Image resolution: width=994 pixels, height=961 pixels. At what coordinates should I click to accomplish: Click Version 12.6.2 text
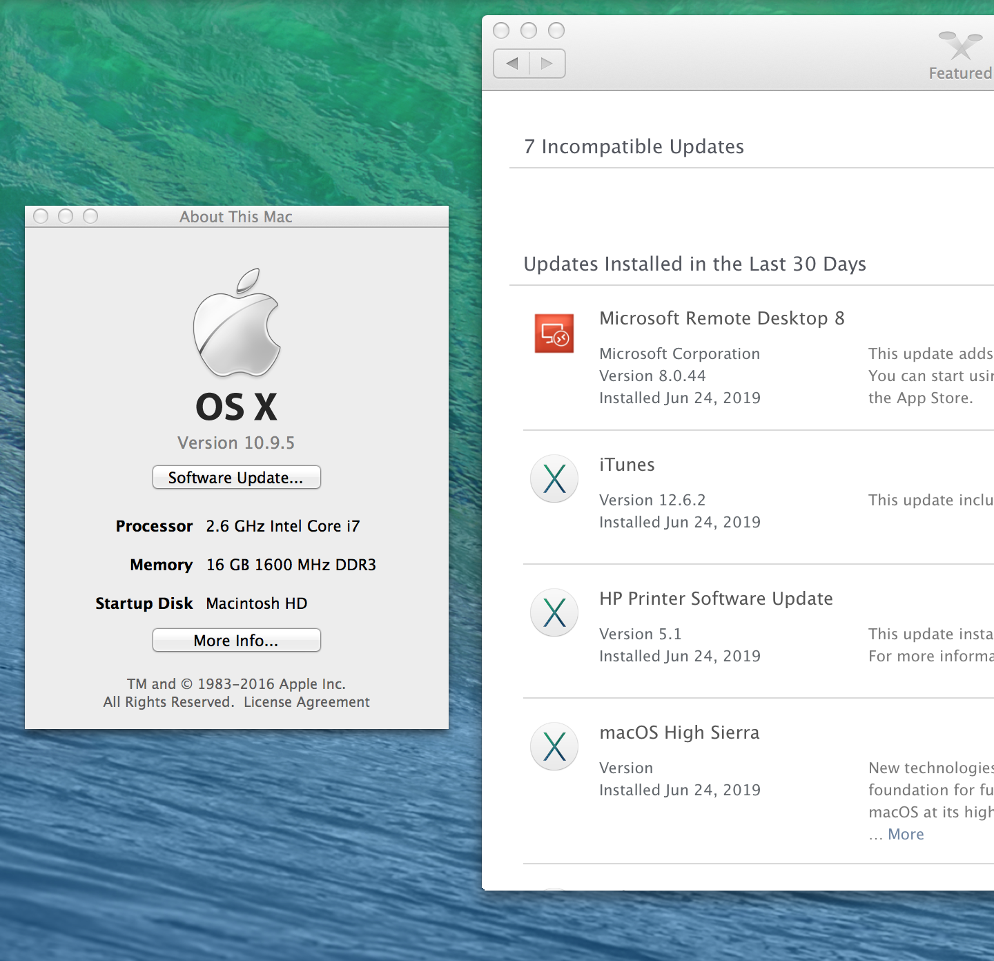pos(652,500)
